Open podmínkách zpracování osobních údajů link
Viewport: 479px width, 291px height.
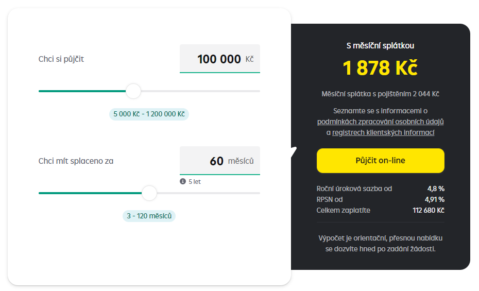tap(380, 122)
